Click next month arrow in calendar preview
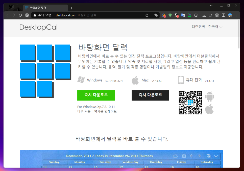Screen dimensions: 244x171 point(199,156)
